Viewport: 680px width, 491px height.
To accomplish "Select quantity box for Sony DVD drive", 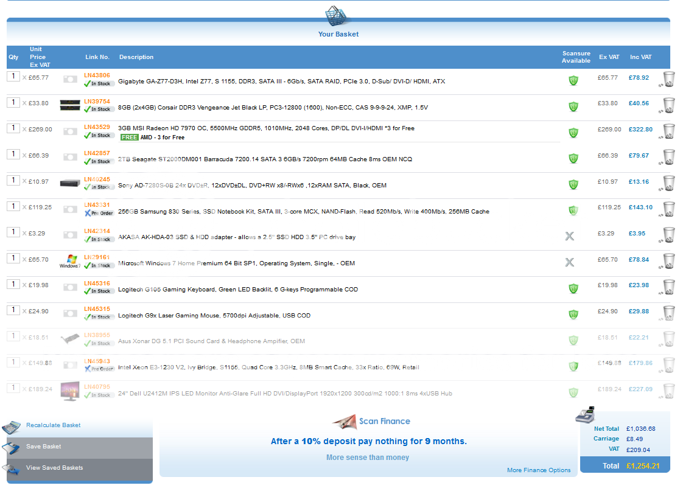I will 13,180.
